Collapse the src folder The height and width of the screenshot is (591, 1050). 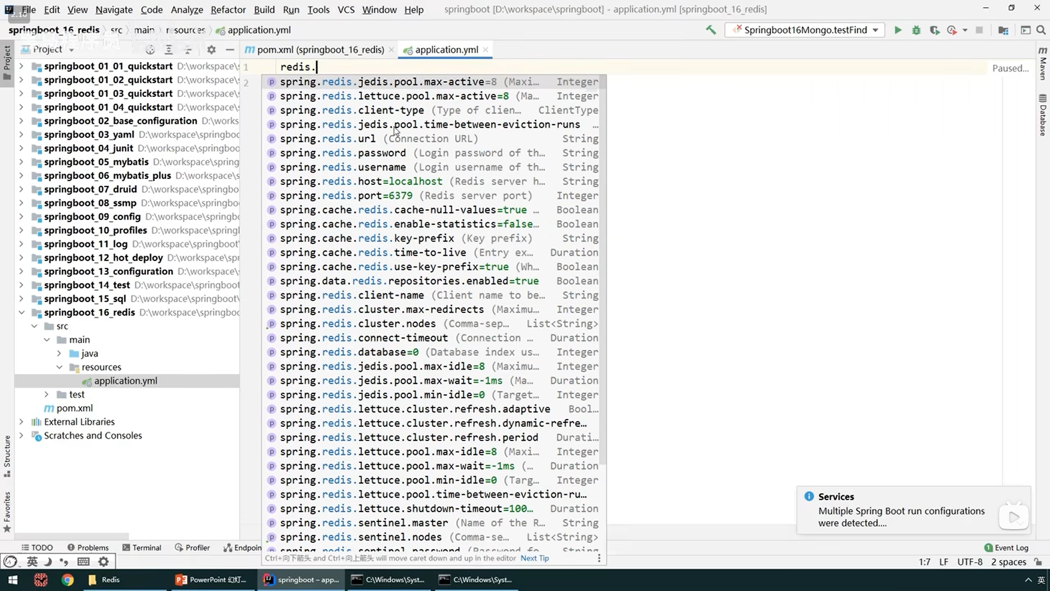click(34, 326)
